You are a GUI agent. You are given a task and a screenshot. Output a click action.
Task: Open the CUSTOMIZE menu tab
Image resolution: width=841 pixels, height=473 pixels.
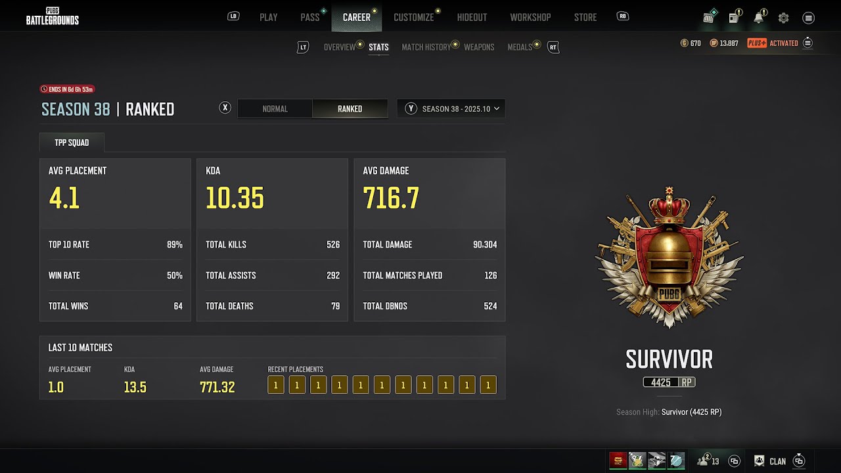pyautogui.click(x=414, y=17)
